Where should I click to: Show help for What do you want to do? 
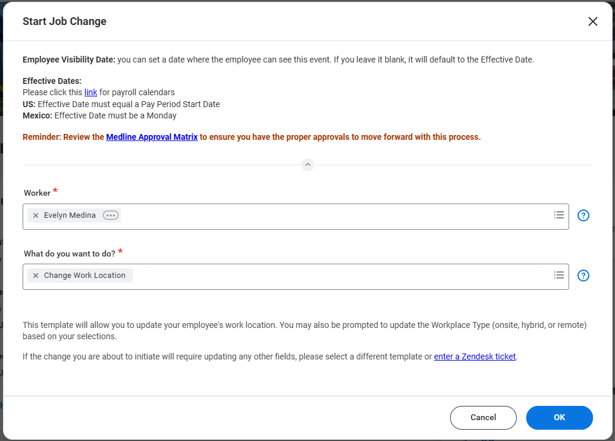pyautogui.click(x=583, y=276)
